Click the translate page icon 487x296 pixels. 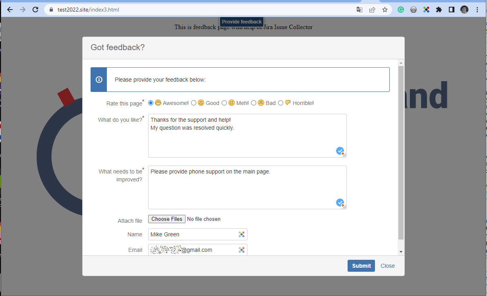tap(359, 10)
